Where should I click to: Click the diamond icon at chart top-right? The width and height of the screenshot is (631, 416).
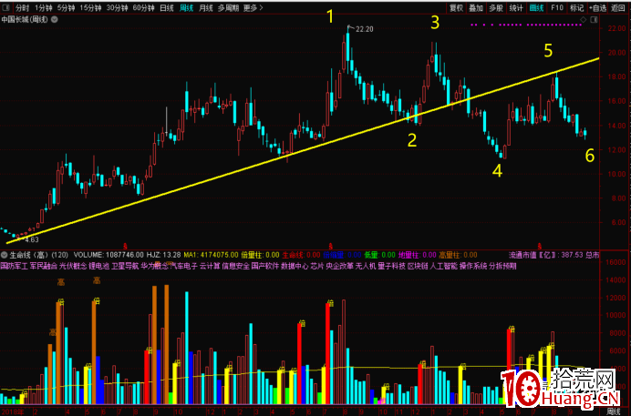pyautogui.click(x=583, y=19)
